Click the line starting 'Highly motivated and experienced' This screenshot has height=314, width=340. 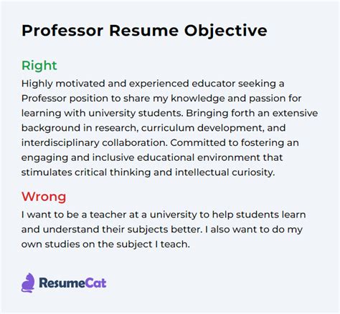point(153,84)
